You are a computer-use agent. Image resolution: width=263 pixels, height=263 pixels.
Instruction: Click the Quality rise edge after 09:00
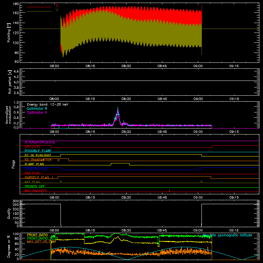(x=202, y=215)
